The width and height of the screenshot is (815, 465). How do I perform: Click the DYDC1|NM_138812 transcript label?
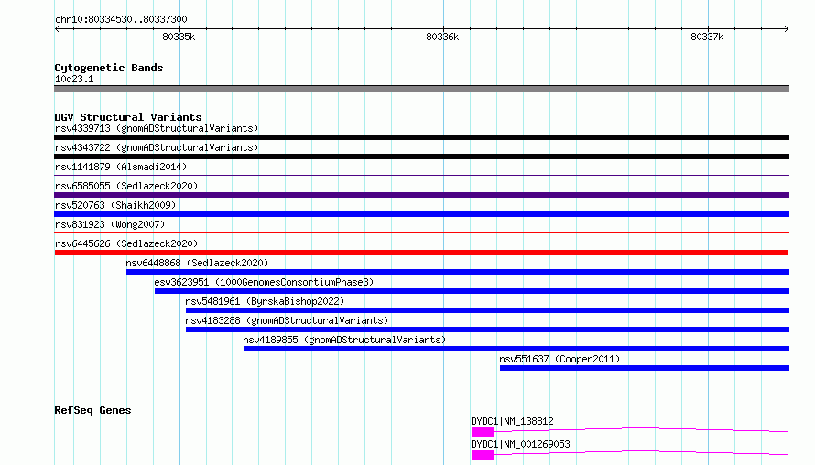point(512,421)
